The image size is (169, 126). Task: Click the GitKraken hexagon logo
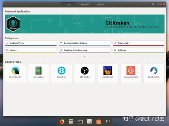[13, 24]
